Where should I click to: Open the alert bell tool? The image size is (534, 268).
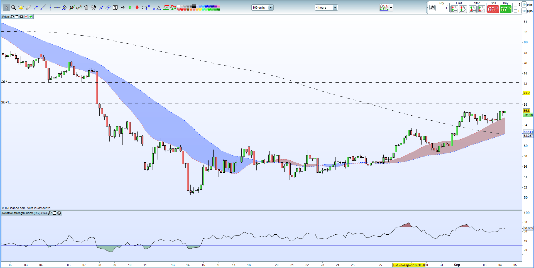point(21,8)
